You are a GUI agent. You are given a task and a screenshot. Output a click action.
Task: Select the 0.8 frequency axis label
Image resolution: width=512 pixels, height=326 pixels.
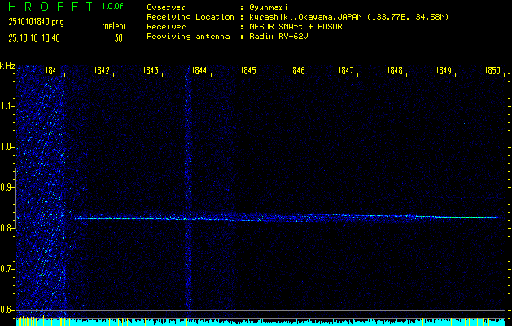[7, 228]
